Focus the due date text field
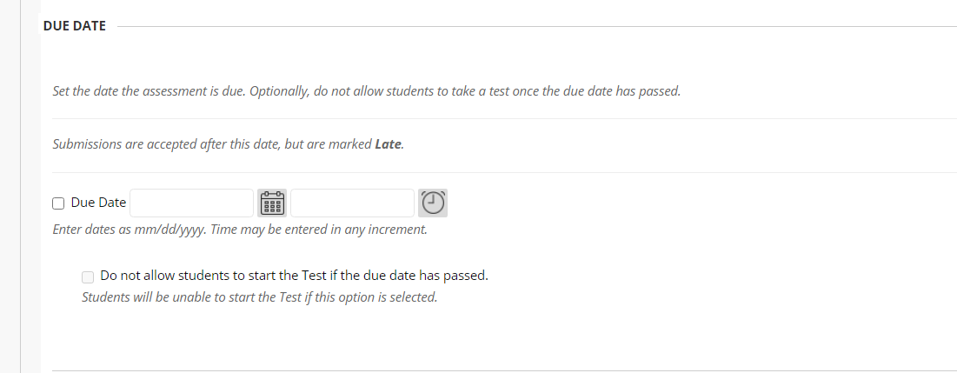 click(x=191, y=203)
